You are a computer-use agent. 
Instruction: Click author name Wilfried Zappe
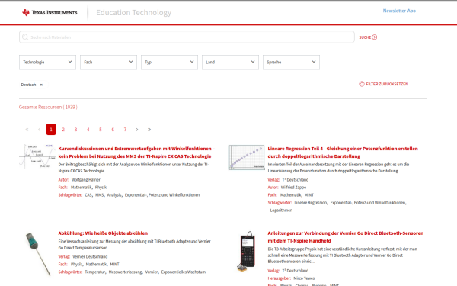click(293, 188)
